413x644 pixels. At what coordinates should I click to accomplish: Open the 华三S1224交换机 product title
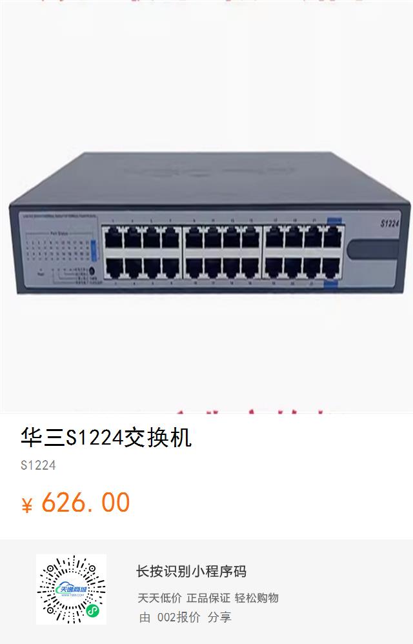pyautogui.click(x=106, y=438)
